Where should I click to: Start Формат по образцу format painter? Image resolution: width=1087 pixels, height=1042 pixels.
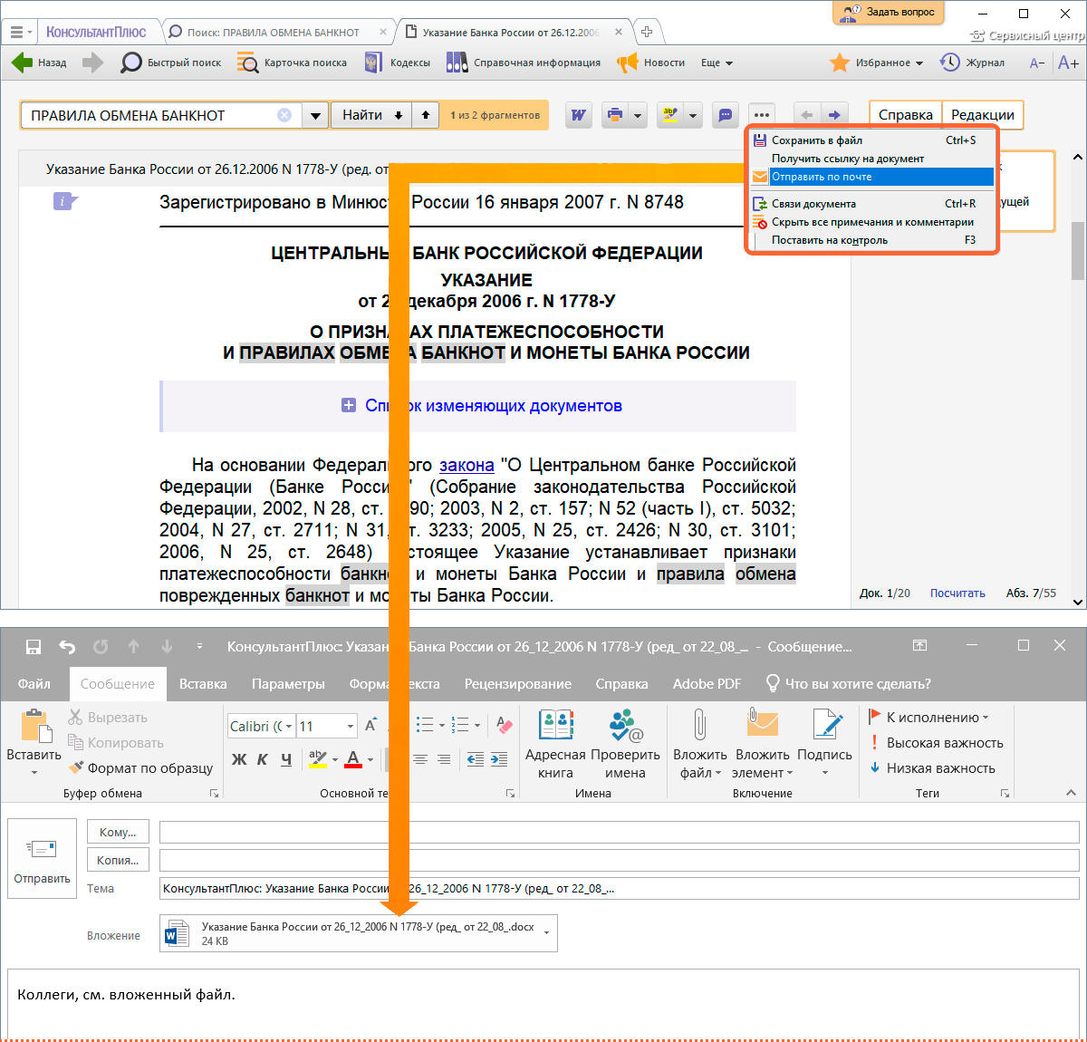141,767
